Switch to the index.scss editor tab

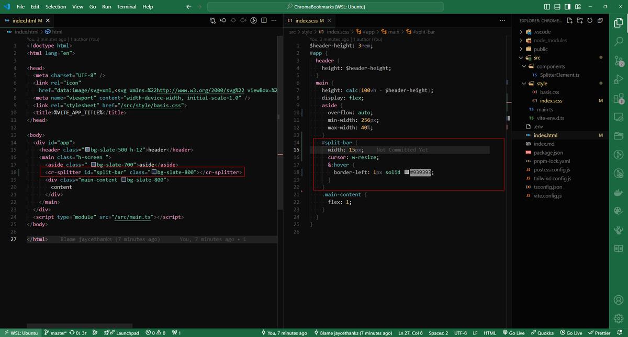point(306,21)
